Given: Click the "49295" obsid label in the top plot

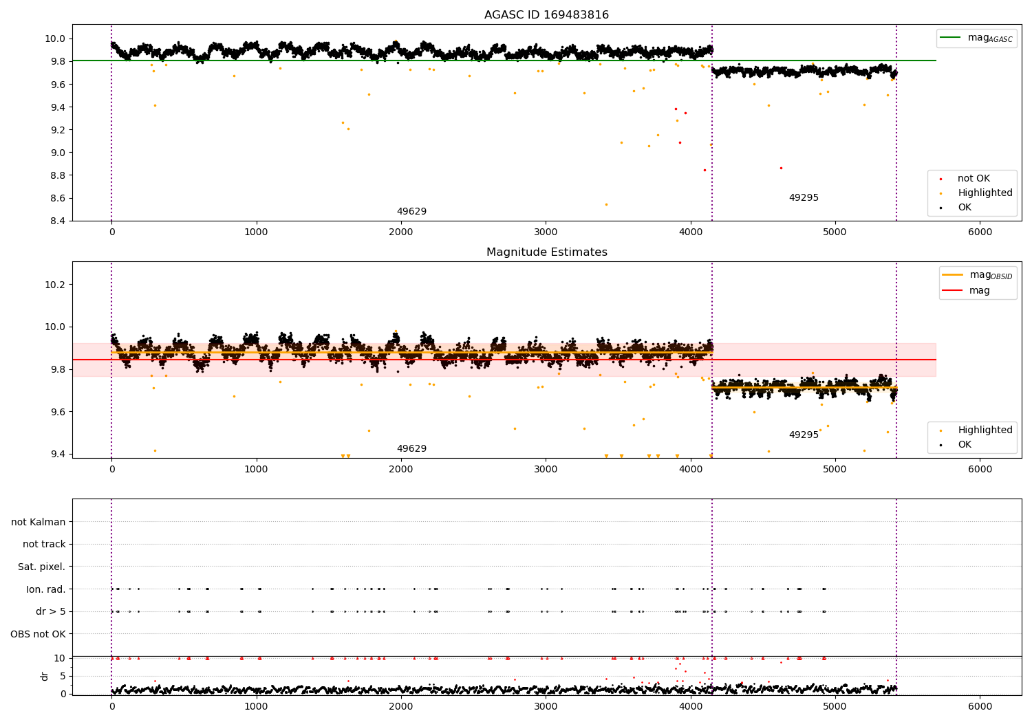Looking at the screenshot, I should pyautogui.click(x=804, y=198).
